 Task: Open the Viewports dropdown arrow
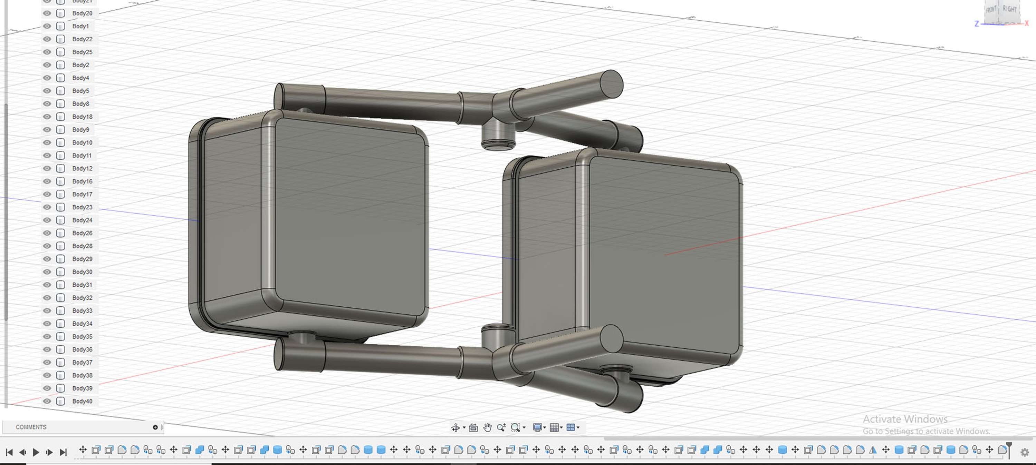578,428
